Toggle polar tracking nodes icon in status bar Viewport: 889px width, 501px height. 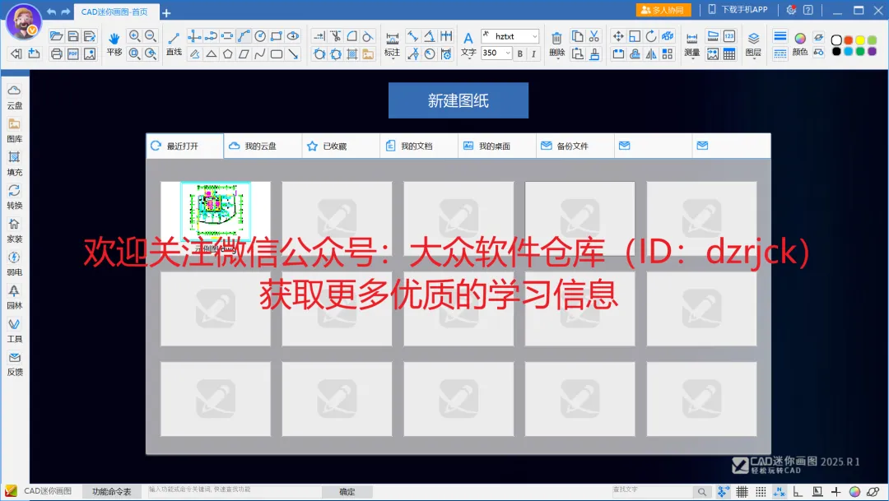pyautogui.click(x=723, y=492)
